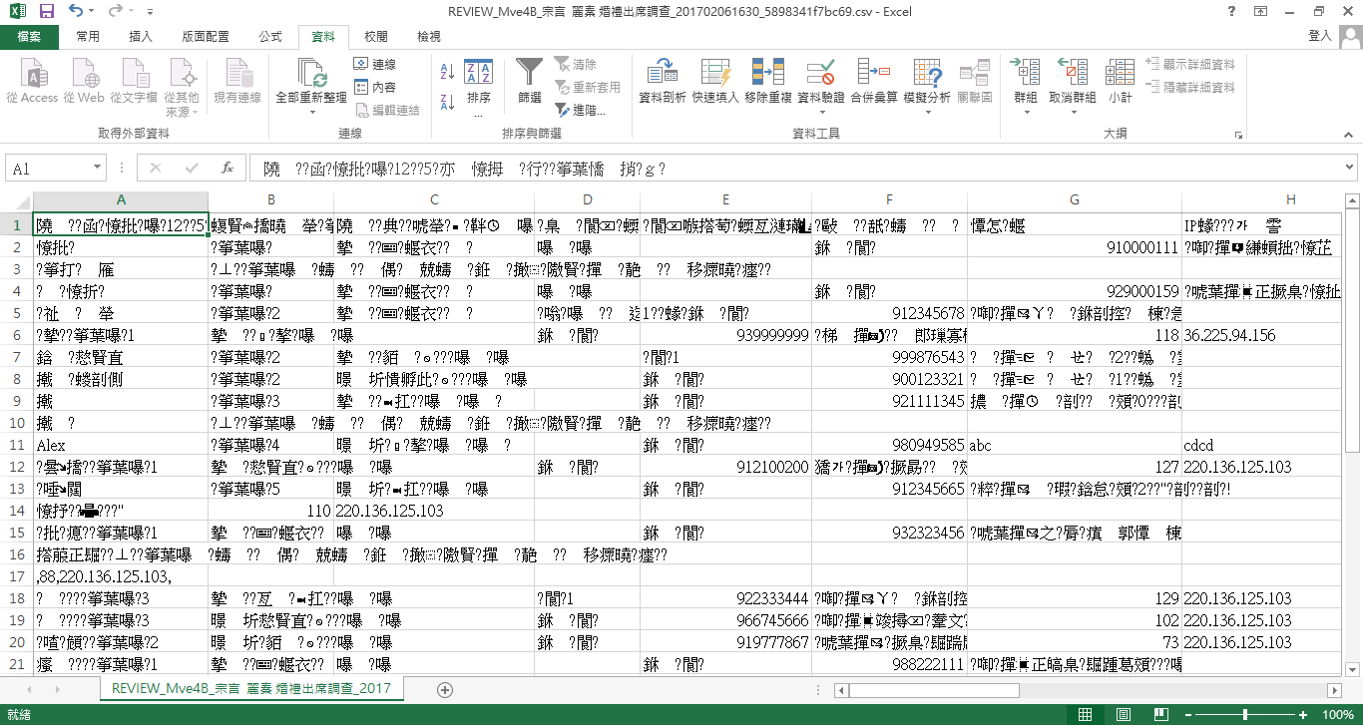Image resolution: width=1363 pixels, height=725 pixels.
Task: Open the 檔案 file tab
Action: click(29, 37)
